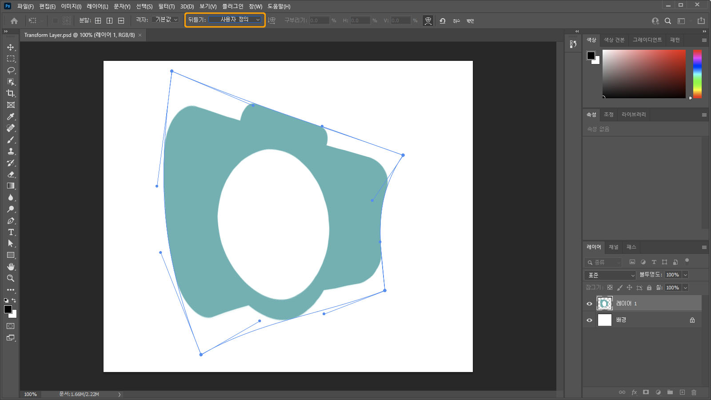Image resolution: width=711 pixels, height=400 pixels.
Task: Select the History Brush tool
Action: (x=11, y=163)
